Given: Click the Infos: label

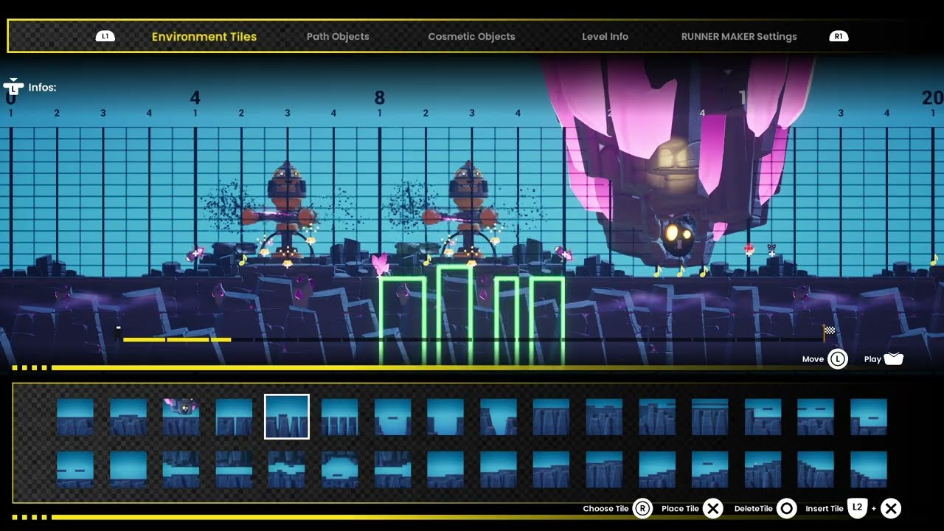Looking at the screenshot, I should click(x=43, y=87).
